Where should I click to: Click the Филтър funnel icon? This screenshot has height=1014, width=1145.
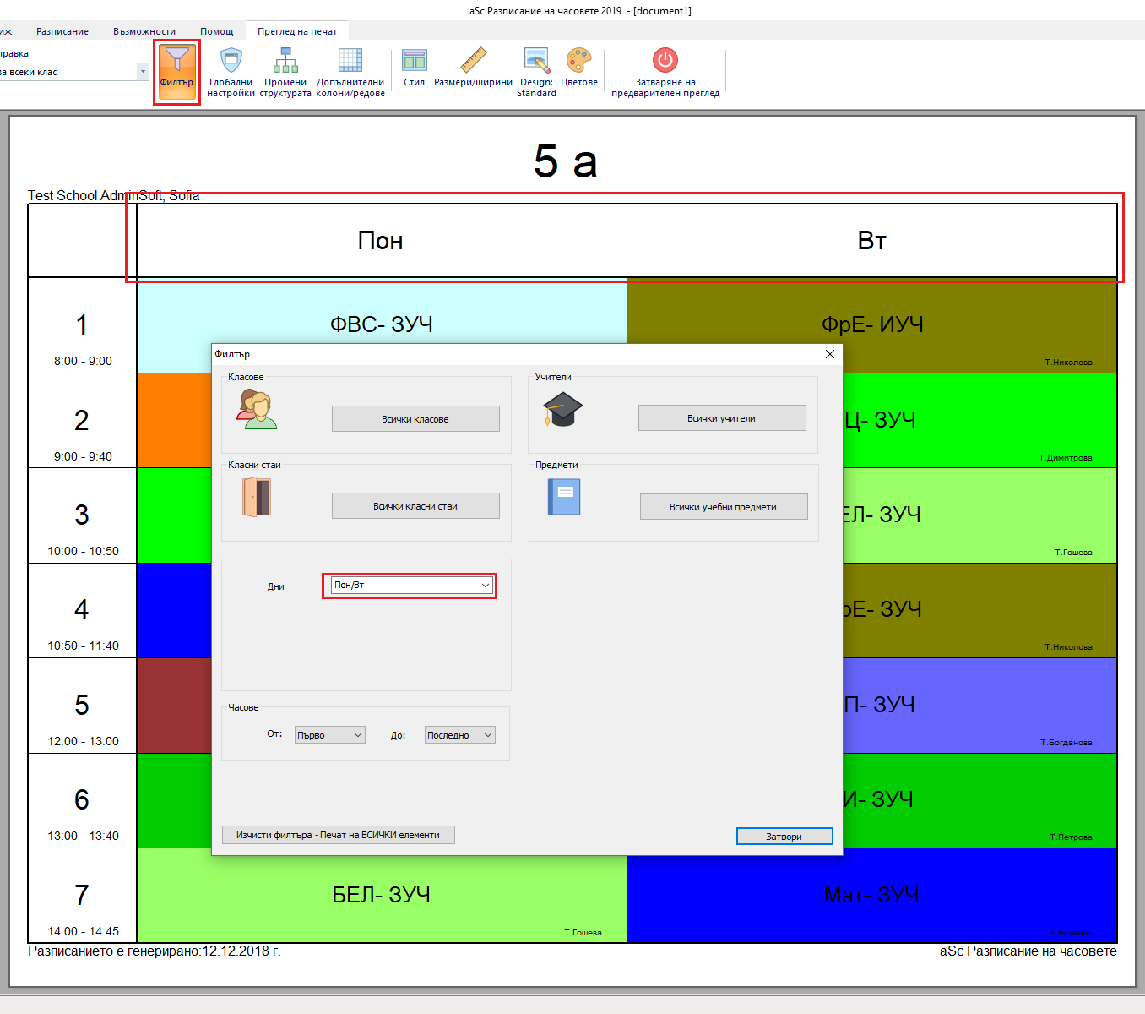(x=176, y=61)
